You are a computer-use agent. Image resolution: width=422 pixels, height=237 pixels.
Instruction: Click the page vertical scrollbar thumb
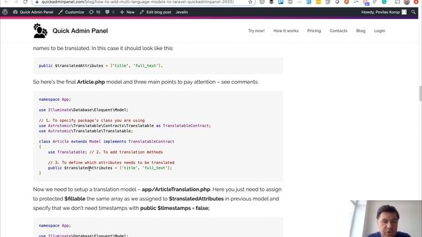point(420,93)
